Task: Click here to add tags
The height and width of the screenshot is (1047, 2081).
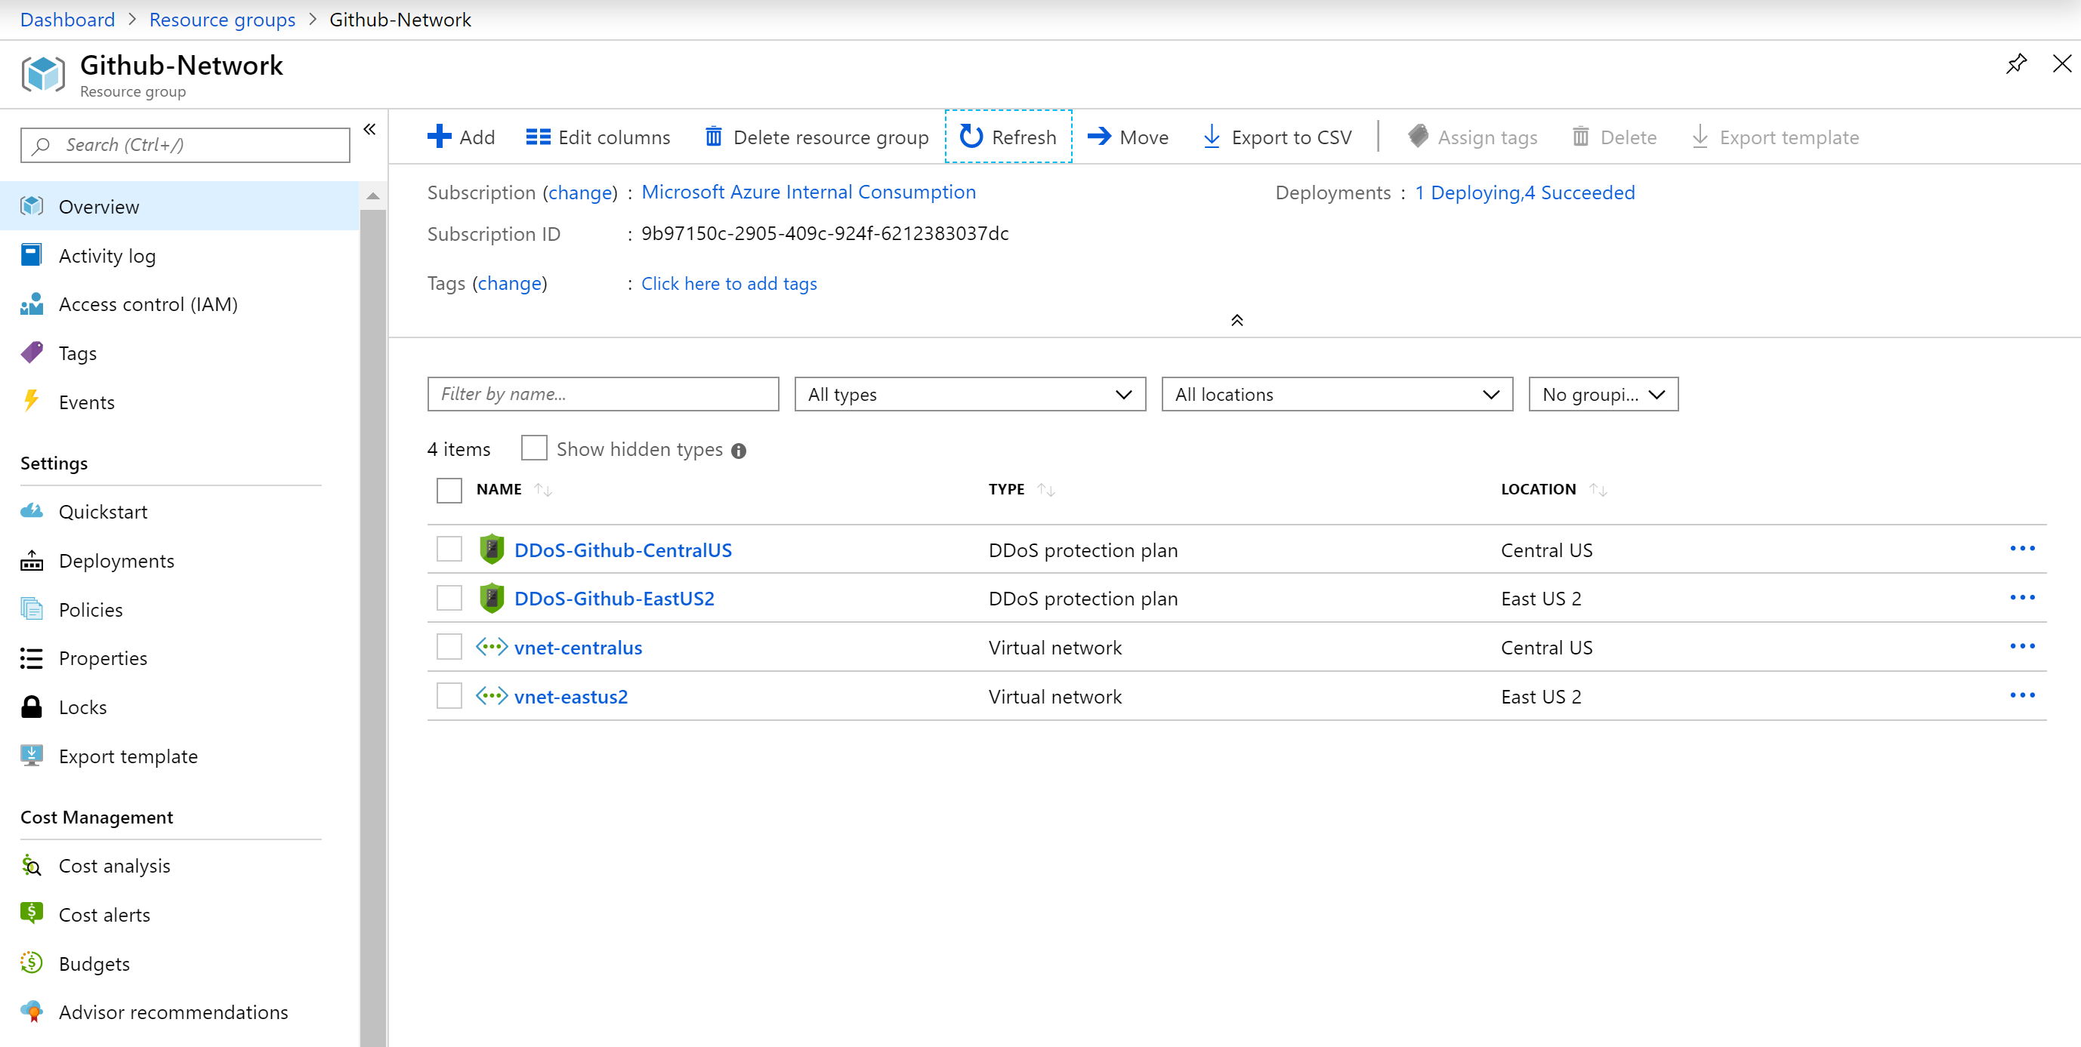Action: 729,283
